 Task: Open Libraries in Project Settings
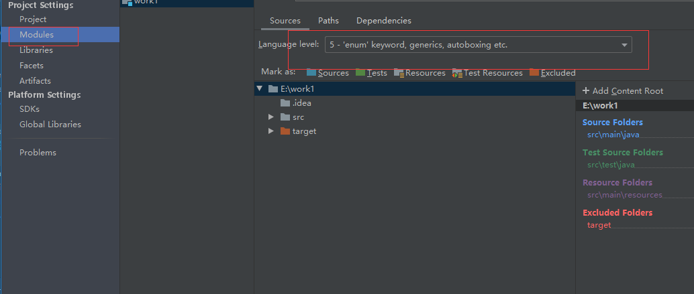(36, 50)
